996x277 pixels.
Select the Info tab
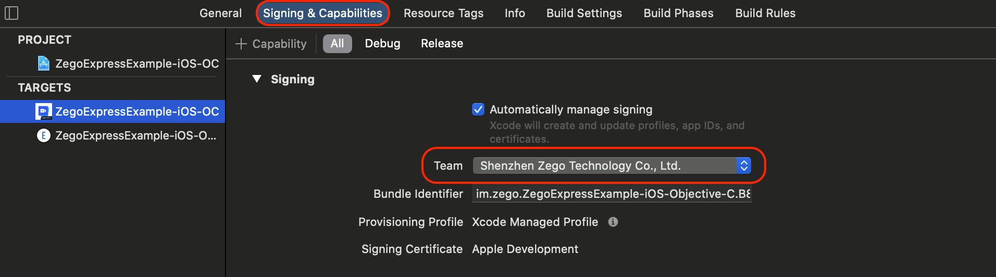point(515,13)
